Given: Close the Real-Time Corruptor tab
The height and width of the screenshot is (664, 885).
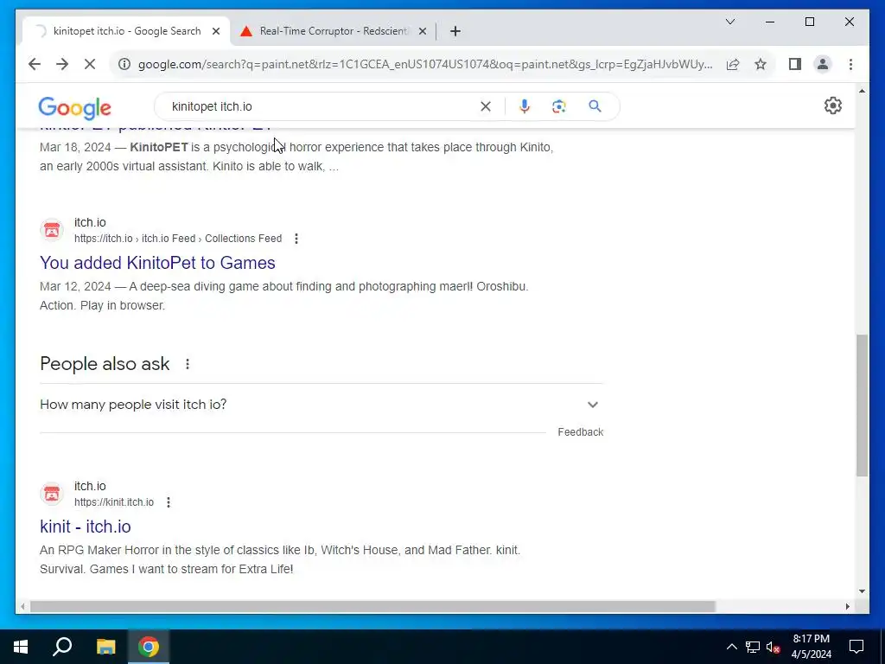Looking at the screenshot, I should click(422, 31).
